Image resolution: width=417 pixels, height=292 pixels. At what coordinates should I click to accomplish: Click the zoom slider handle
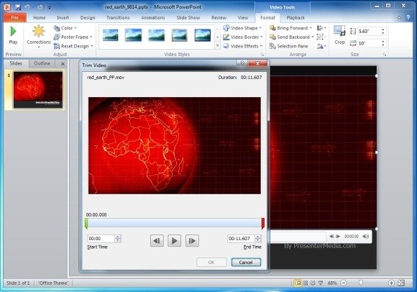click(361, 283)
